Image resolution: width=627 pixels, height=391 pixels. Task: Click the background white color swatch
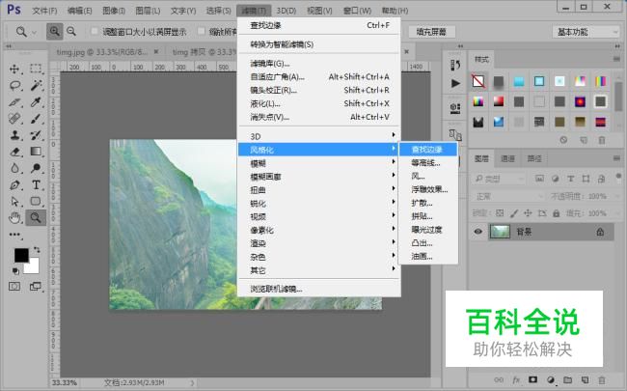coord(34,267)
